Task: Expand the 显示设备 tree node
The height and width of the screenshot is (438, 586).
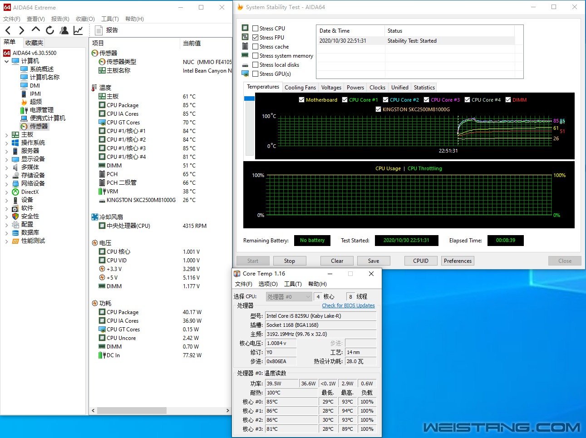Action: (x=6, y=159)
